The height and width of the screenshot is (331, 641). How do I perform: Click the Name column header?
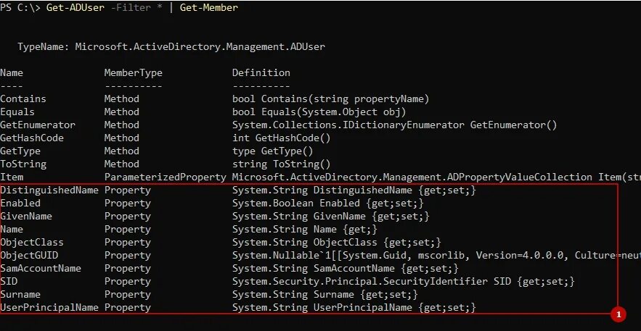[x=12, y=73]
